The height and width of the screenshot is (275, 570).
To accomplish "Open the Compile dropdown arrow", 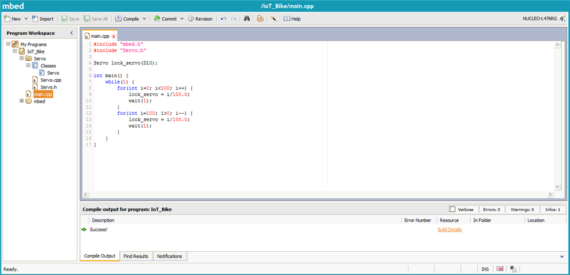I will [144, 19].
